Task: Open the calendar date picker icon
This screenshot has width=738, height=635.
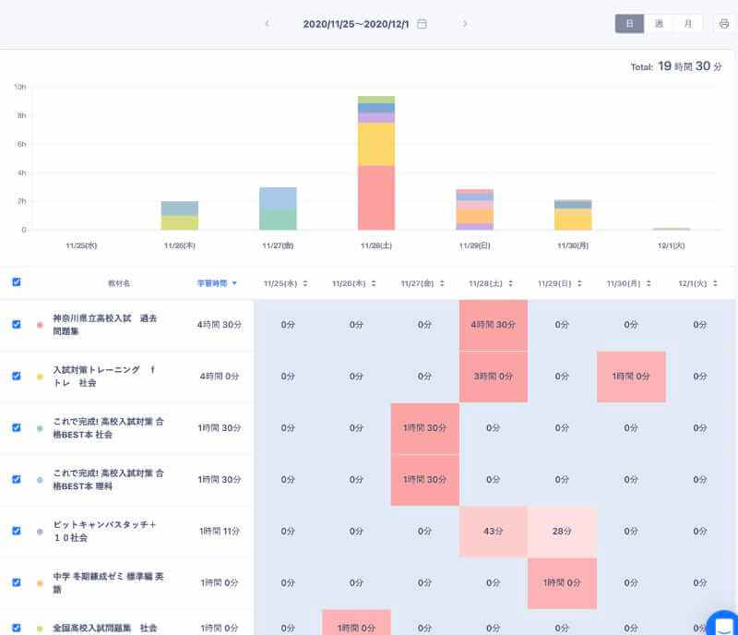Action: pyautogui.click(x=423, y=24)
